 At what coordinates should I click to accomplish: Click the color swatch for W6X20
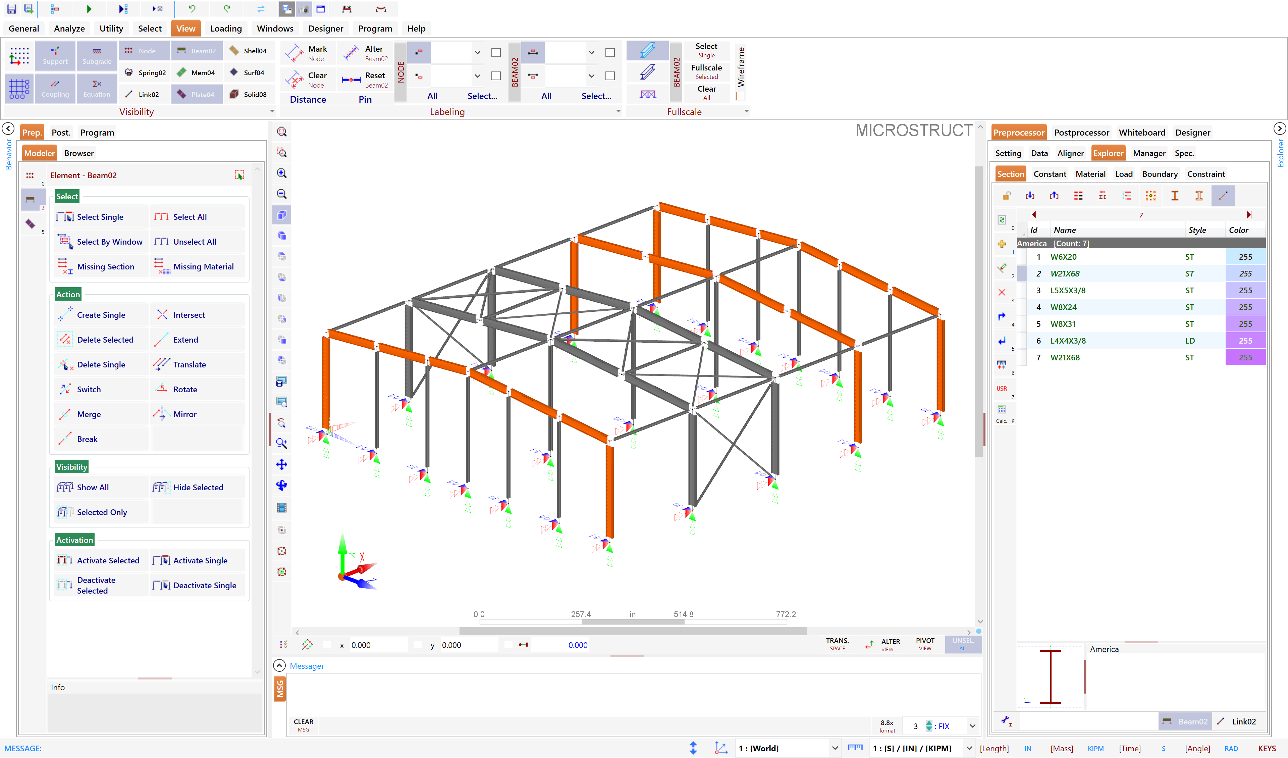[1245, 257]
